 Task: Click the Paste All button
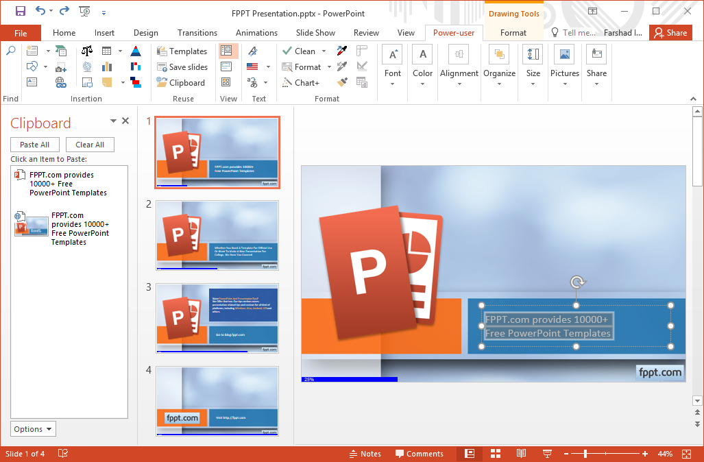point(34,145)
